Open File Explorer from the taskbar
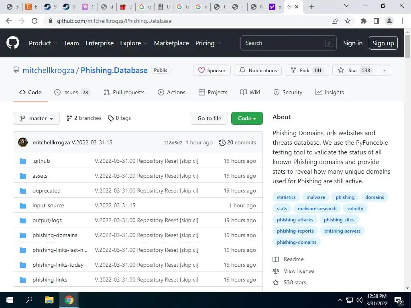Screen dimensions: 411x308 click(x=49, y=300)
